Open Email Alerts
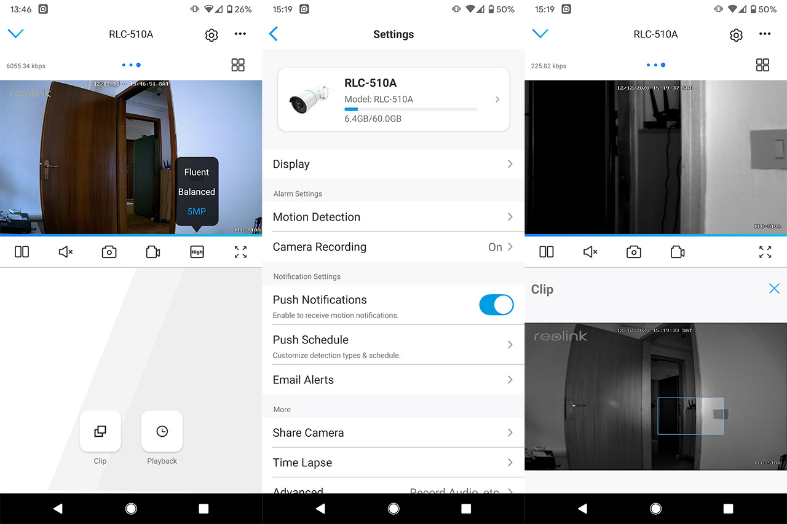Viewport: 787px width, 524px height. click(x=393, y=380)
